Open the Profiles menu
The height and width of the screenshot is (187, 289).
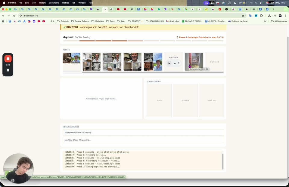click(x=65, y=3)
